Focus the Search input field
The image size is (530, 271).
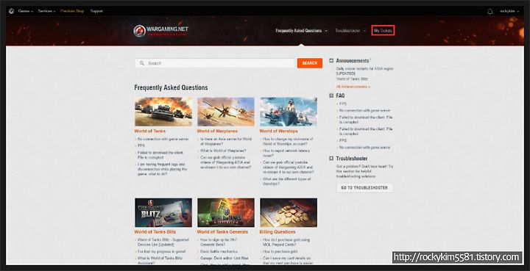click(215, 63)
